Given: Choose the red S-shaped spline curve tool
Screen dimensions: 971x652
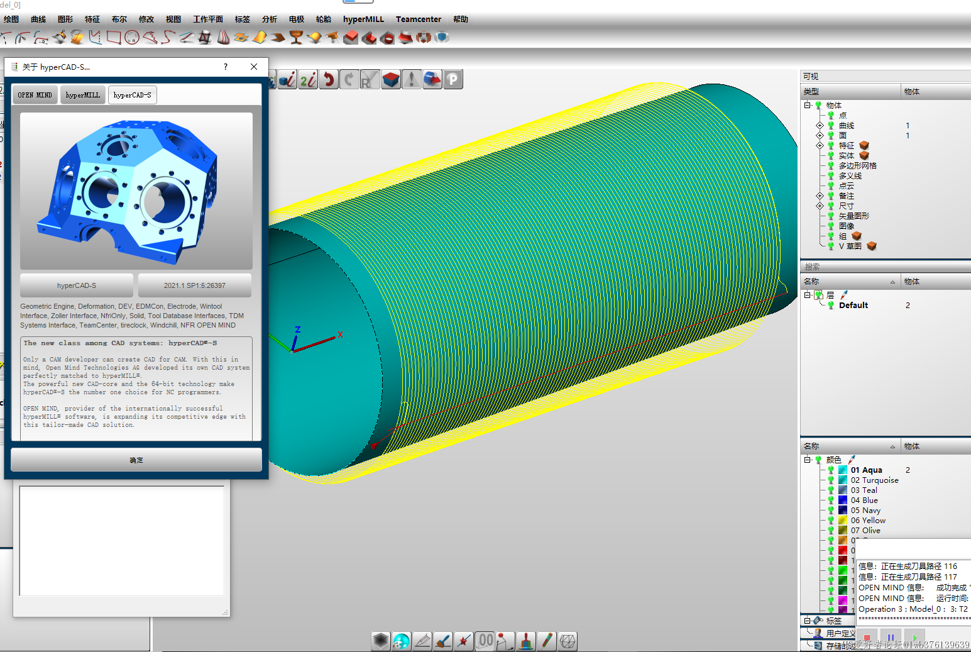Looking at the screenshot, I should click(168, 38).
